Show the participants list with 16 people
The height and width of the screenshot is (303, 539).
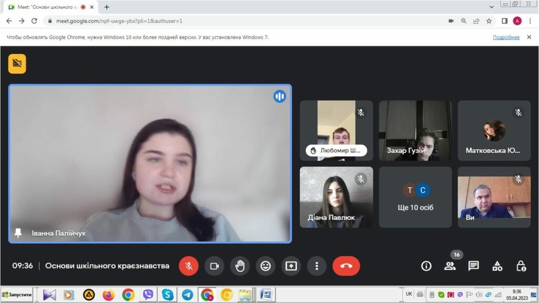[450, 266]
